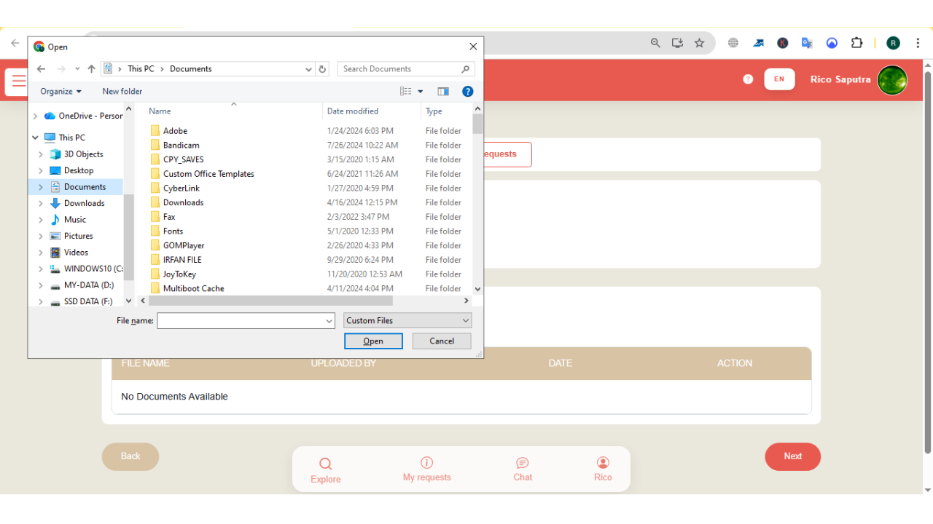Expand the views dropdown arrow near the details icon

pyautogui.click(x=419, y=91)
